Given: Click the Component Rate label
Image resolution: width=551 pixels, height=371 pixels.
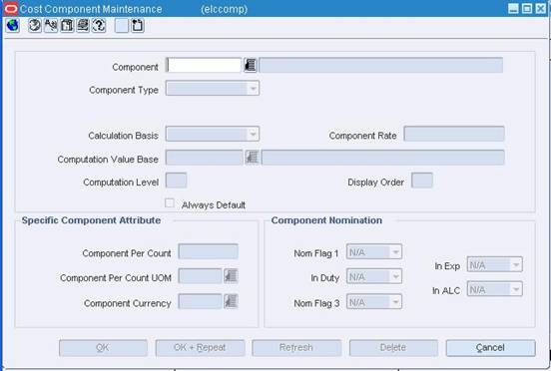Looking at the screenshot, I should click(x=363, y=136).
